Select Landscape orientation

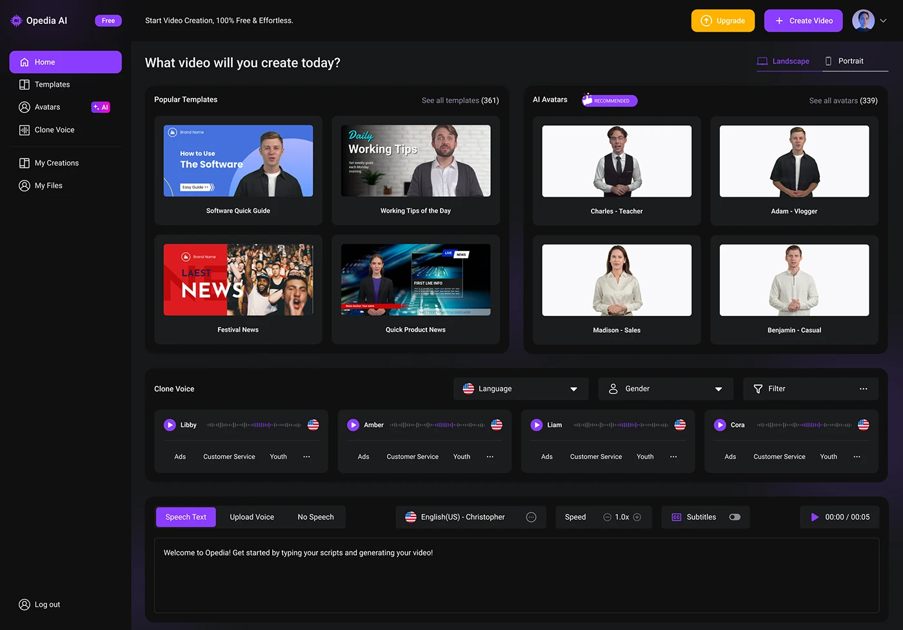pyautogui.click(x=783, y=61)
